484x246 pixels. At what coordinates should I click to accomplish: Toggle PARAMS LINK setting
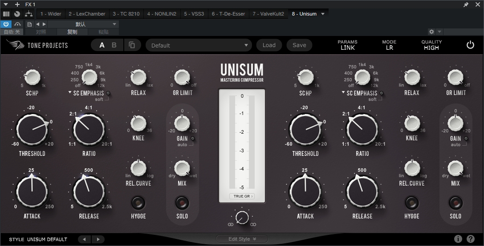click(348, 45)
